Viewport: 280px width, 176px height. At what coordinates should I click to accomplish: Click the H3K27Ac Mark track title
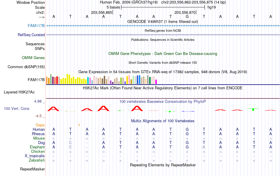click(162, 88)
